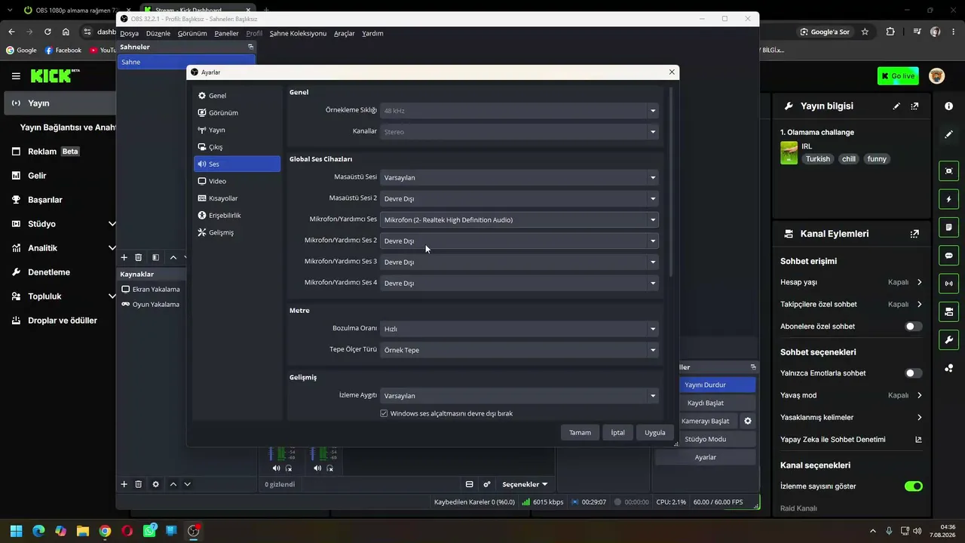
Task: Cancel settings with İptal
Action: click(617, 433)
